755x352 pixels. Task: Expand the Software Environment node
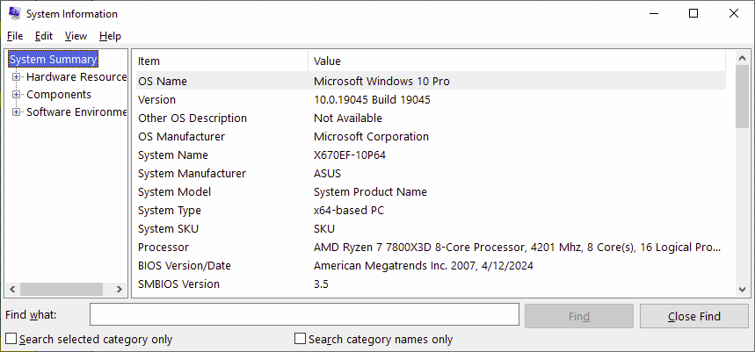[17, 112]
